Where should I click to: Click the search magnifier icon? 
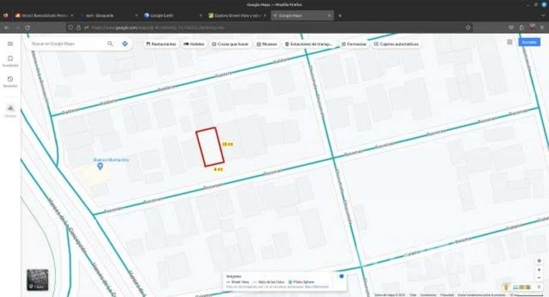pos(110,44)
